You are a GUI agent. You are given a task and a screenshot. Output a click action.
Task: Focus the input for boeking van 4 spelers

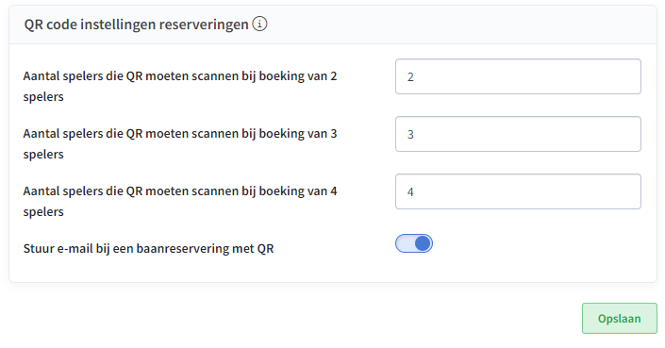tap(518, 191)
